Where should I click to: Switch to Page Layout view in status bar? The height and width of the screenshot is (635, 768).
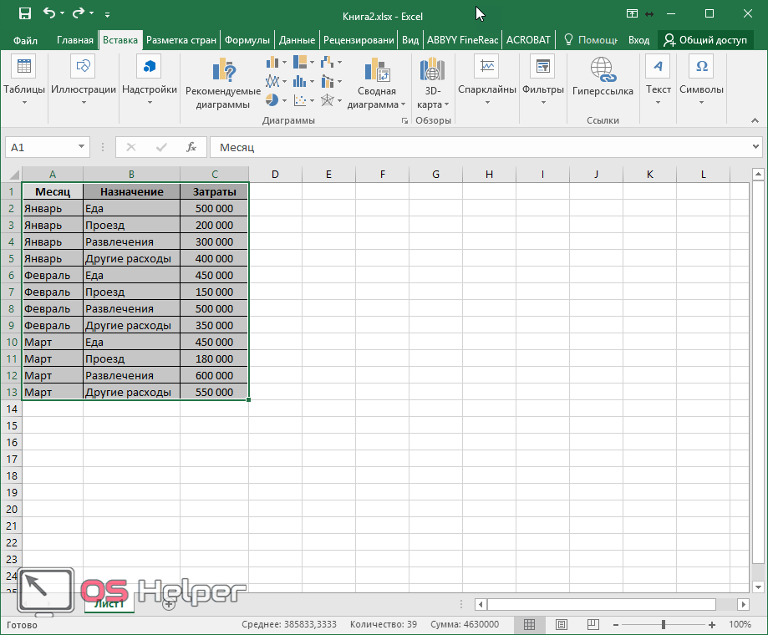tap(562, 624)
